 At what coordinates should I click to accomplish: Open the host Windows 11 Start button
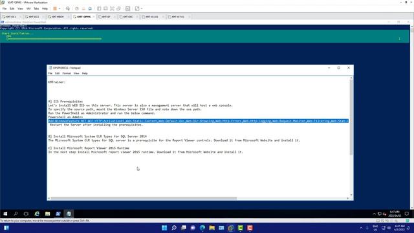coord(164,228)
